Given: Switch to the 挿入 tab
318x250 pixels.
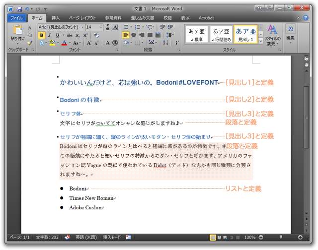Looking at the screenshot, I should pyautogui.click(x=55, y=18).
